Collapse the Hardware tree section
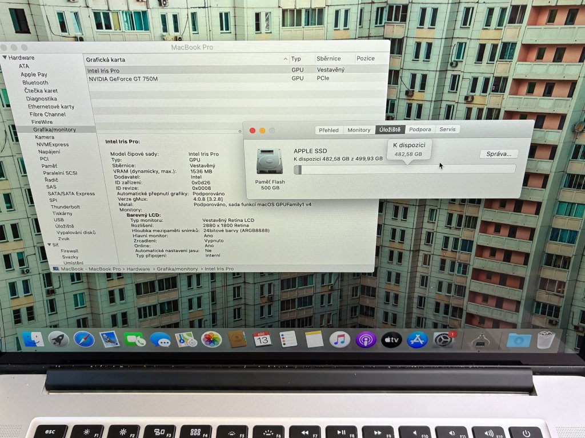Screen dimensions: 585x438 [x=5, y=58]
